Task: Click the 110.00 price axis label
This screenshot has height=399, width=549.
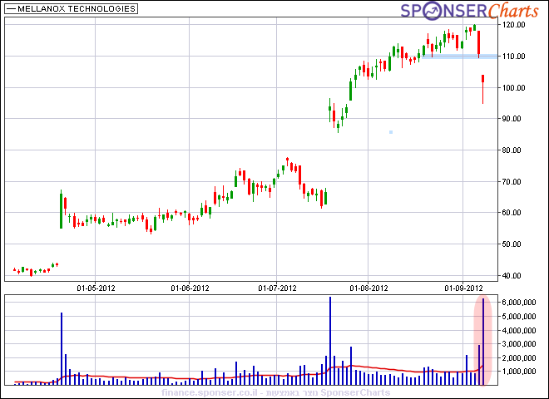Action: 513,57
